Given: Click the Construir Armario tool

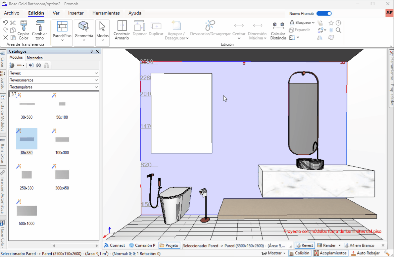Looking at the screenshot, I should (122, 30).
